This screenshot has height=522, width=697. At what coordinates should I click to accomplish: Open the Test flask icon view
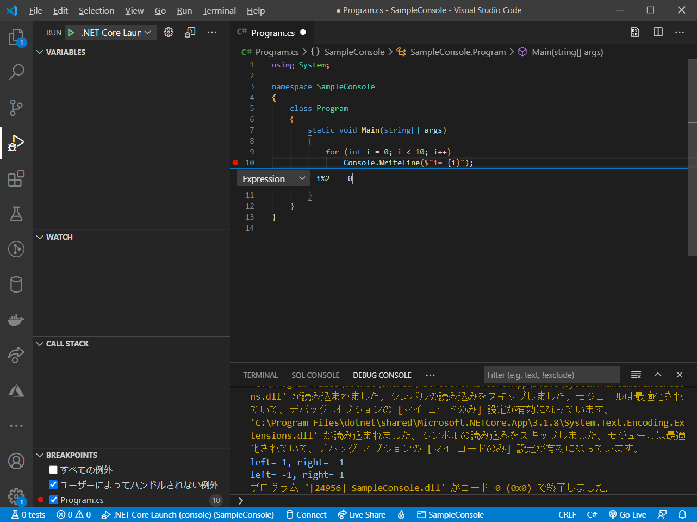pyautogui.click(x=16, y=214)
